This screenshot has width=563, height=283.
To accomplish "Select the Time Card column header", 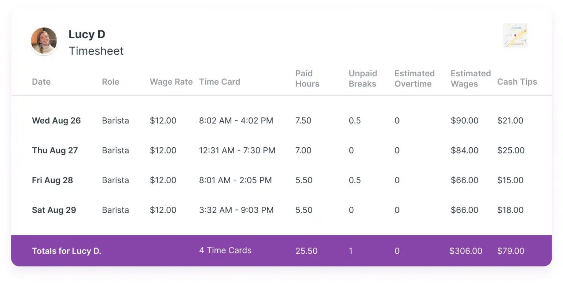I will 220,82.
